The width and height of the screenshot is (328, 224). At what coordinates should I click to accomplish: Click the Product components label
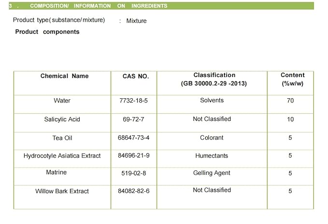(47, 32)
